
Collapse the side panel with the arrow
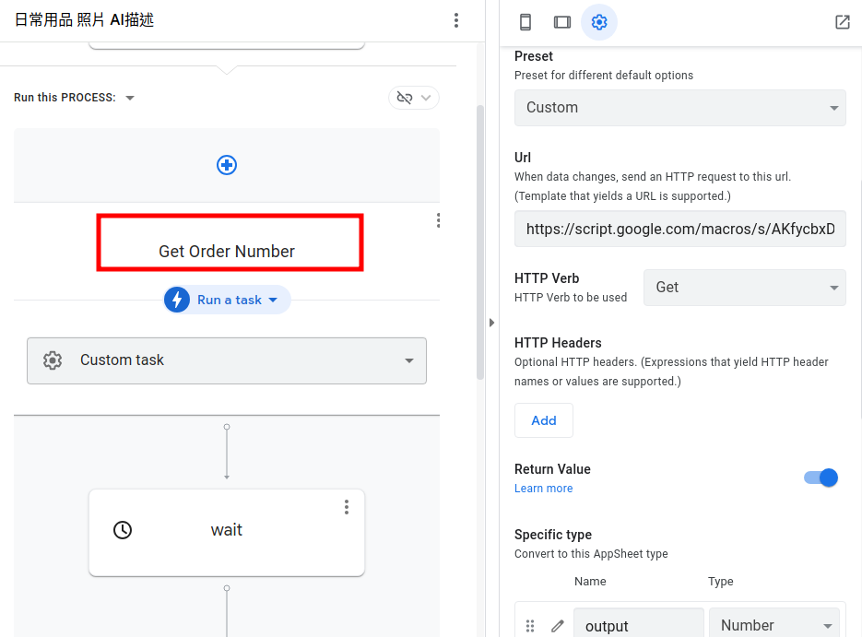click(x=492, y=323)
